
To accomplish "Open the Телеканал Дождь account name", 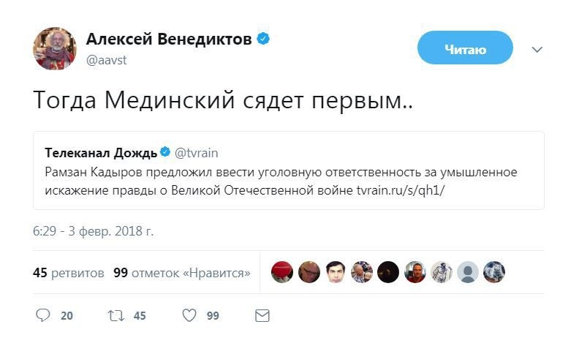I will 101,152.
